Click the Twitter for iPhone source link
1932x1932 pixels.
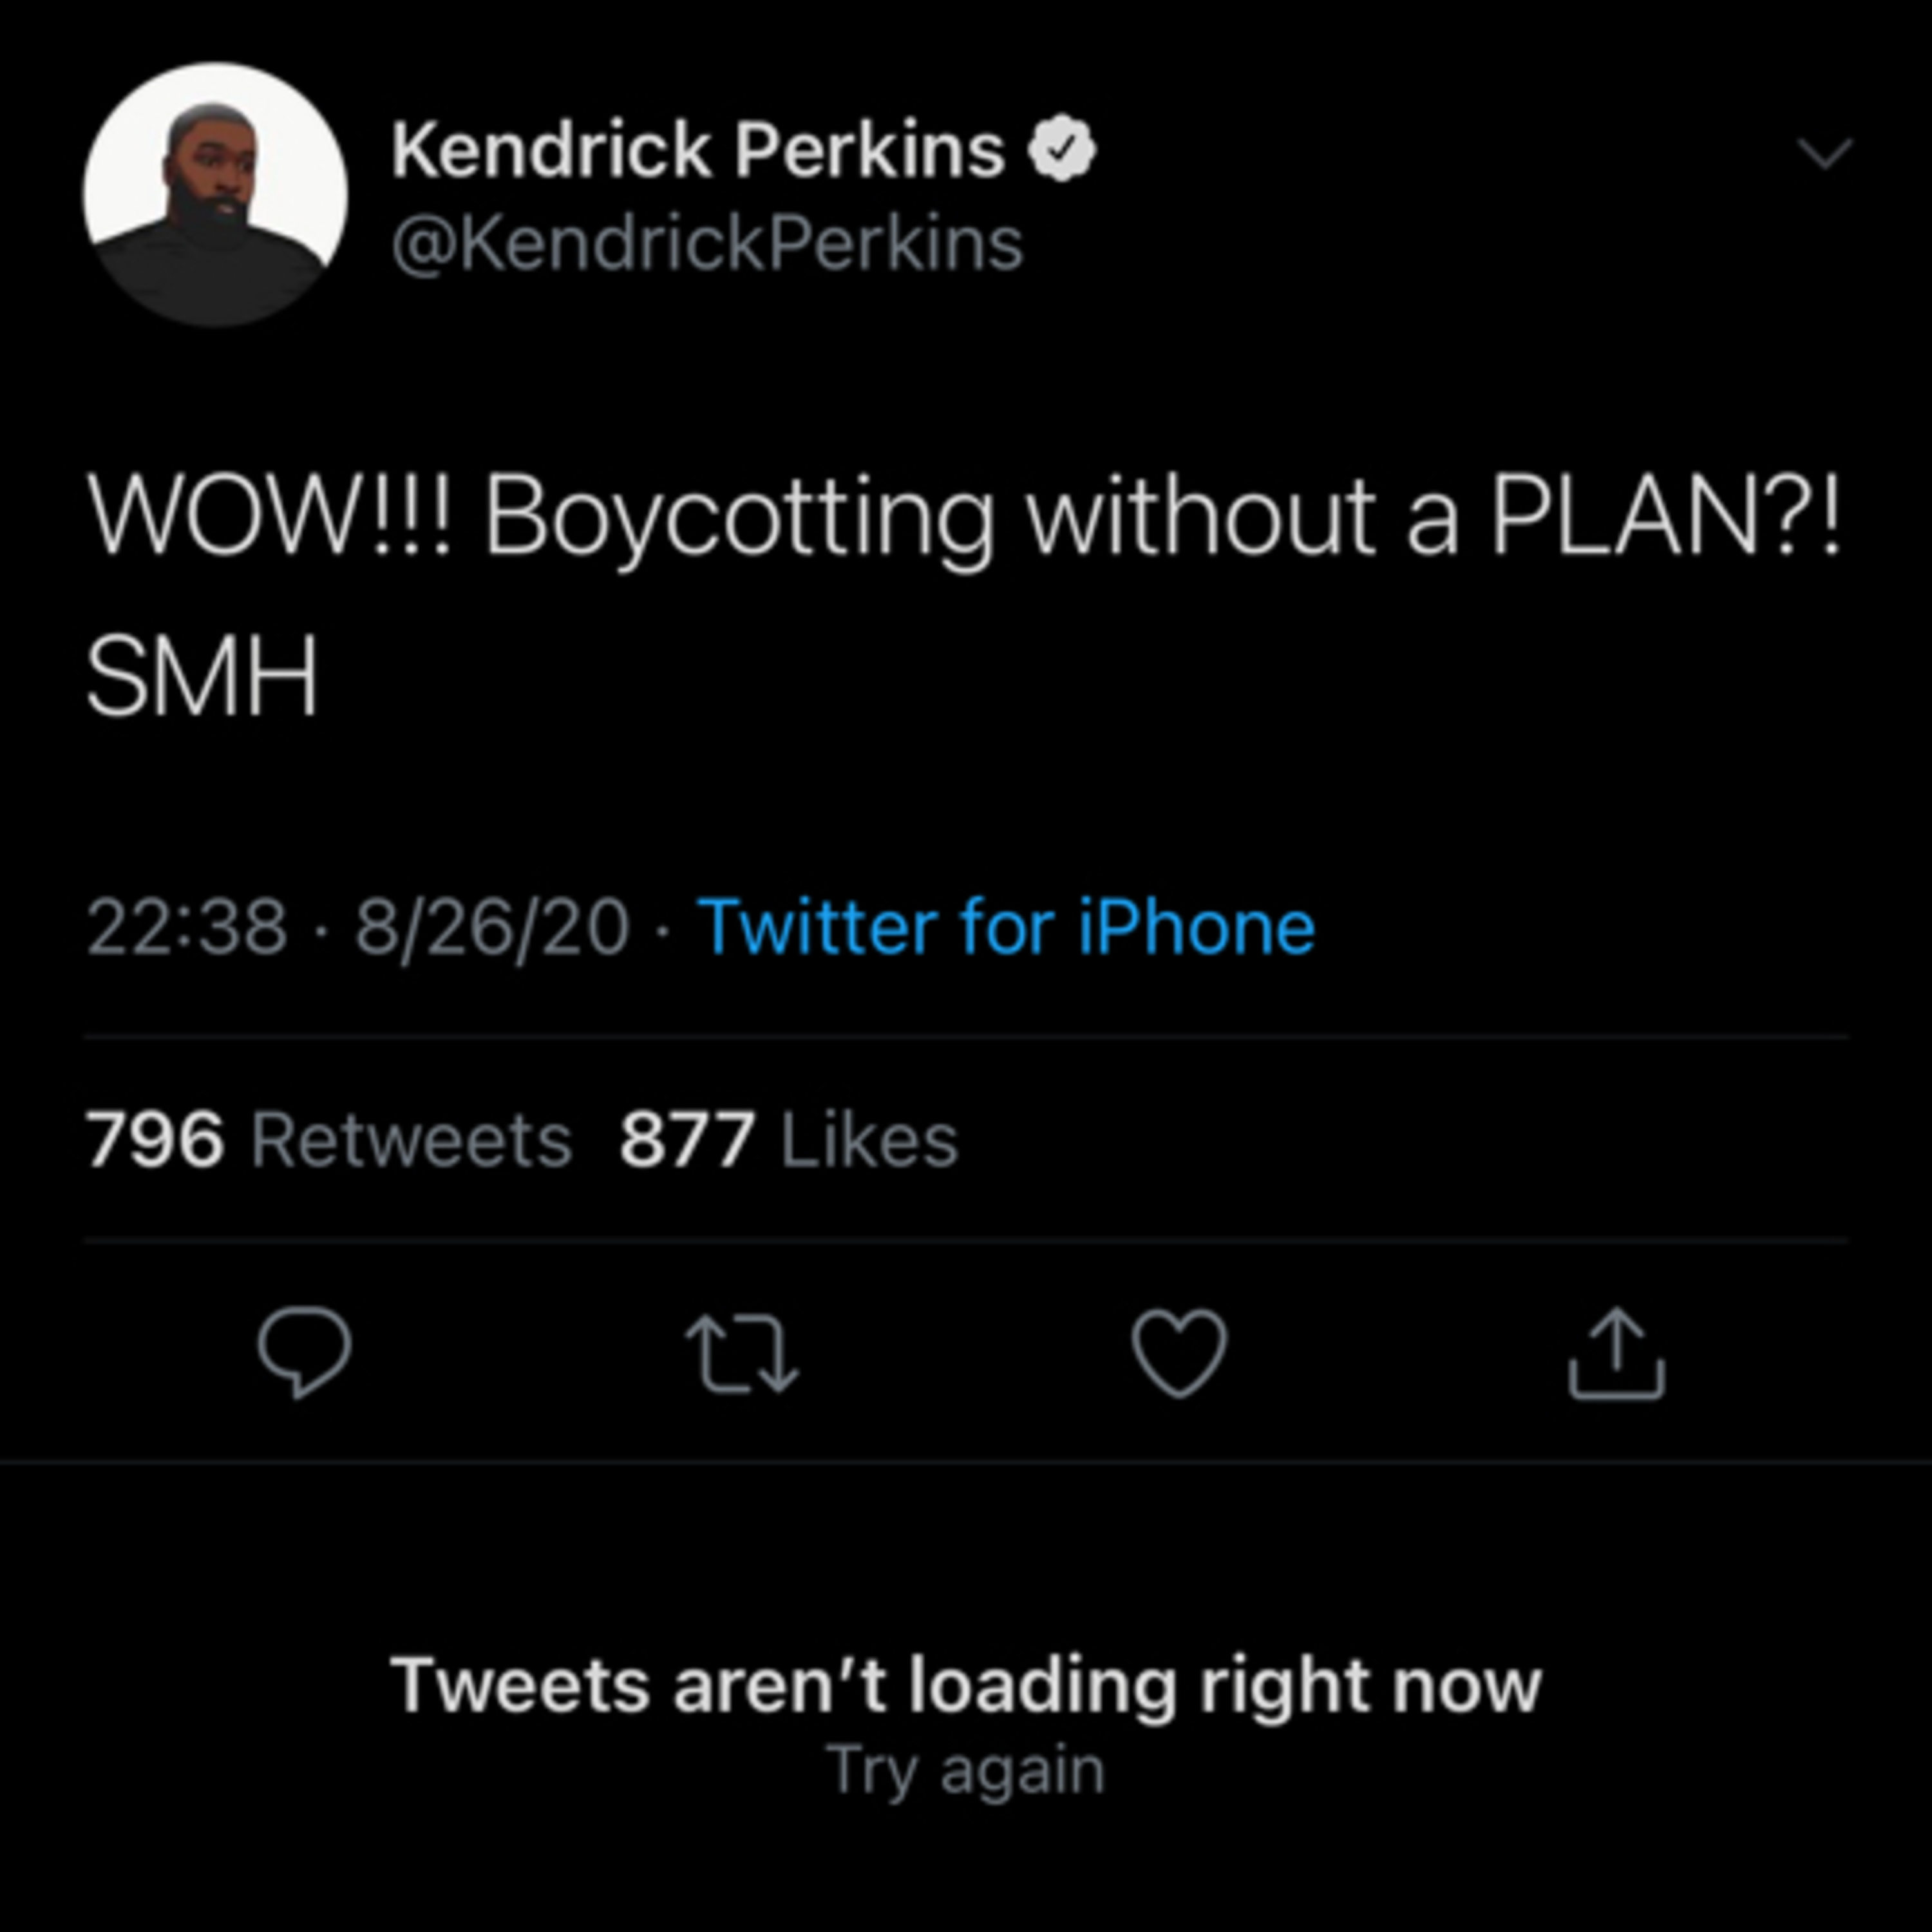tap(1005, 927)
